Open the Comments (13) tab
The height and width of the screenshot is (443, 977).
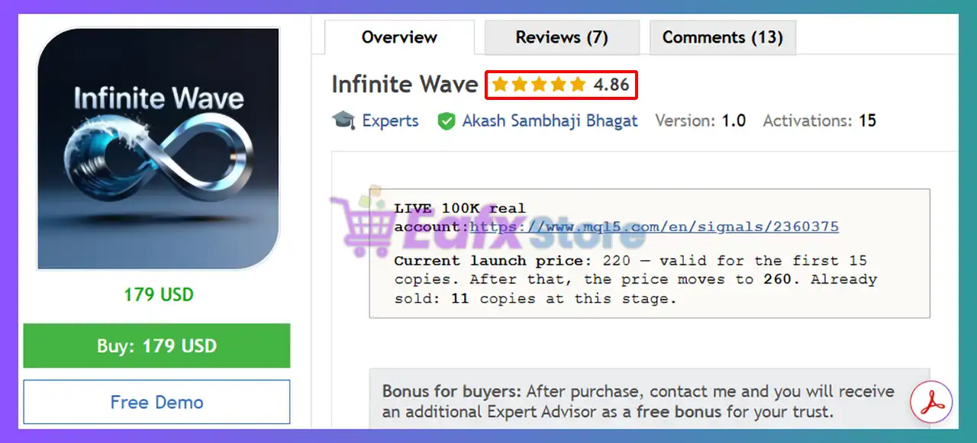click(722, 37)
